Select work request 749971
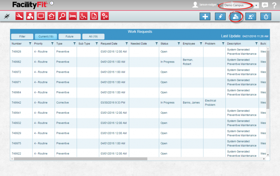 click(x=16, y=82)
